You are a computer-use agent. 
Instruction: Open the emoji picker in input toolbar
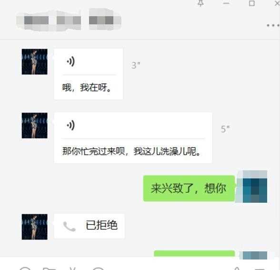[x=25, y=269]
